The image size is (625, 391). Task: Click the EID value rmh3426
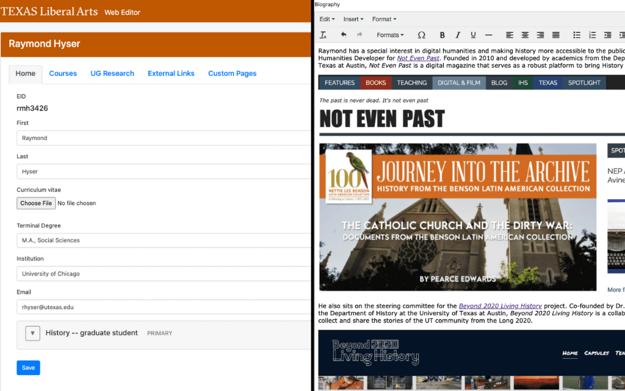[x=32, y=108]
